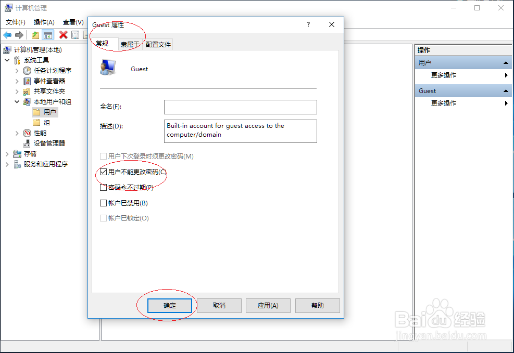Viewport: 514px width, 353px height.
Task: Close the Guest 属性 dialog
Action: (x=332, y=24)
